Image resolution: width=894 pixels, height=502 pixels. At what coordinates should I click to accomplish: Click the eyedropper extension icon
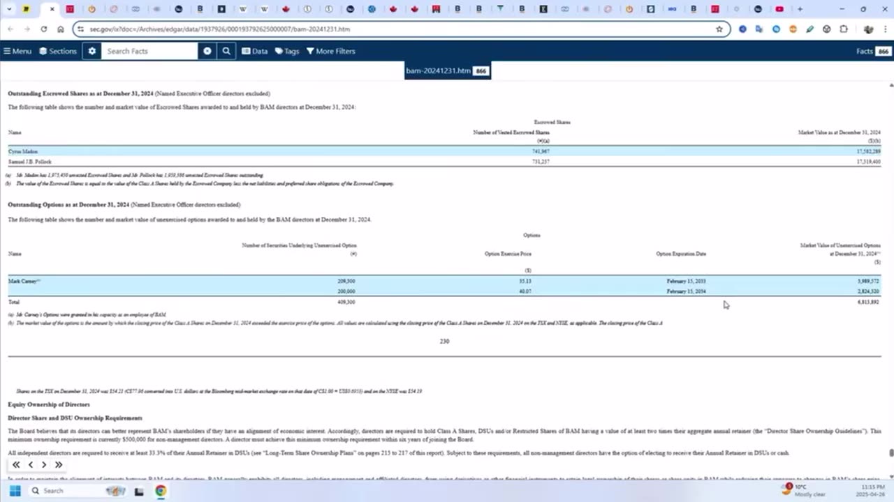[810, 29]
